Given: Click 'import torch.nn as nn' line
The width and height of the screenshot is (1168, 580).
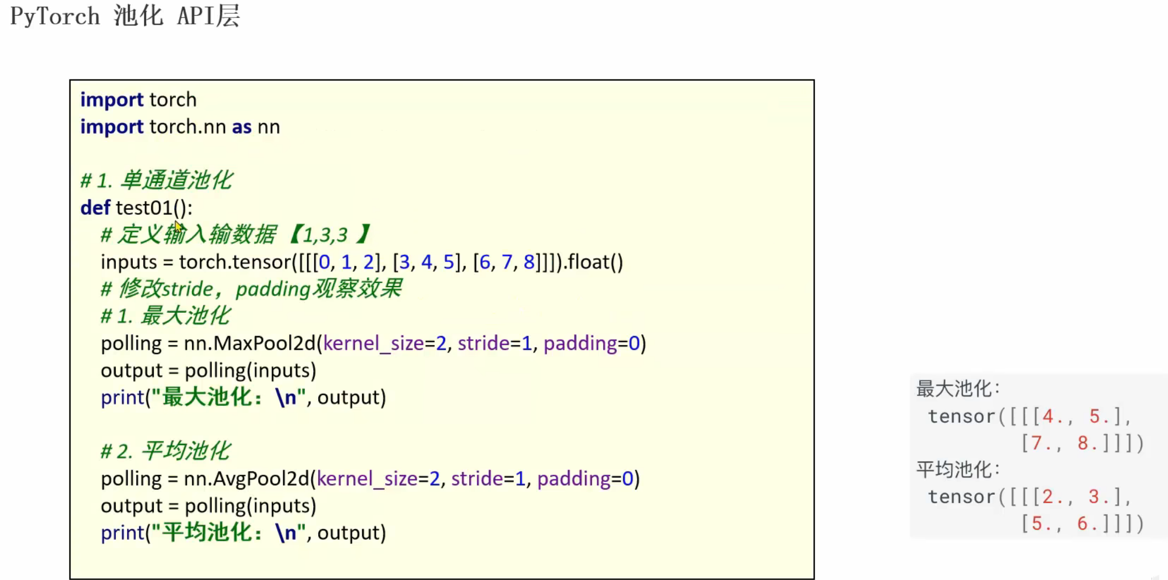Looking at the screenshot, I should pos(180,127).
